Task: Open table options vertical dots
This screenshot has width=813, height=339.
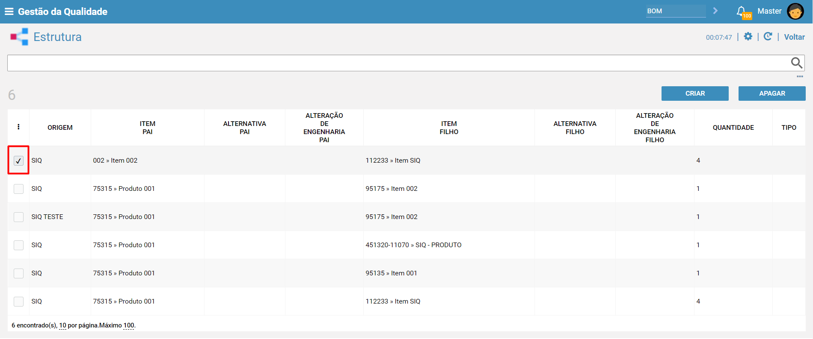Action: point(18,127)
